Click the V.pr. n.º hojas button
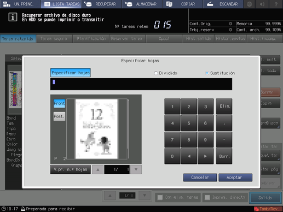The image size is (283, 212). (71, 169)
